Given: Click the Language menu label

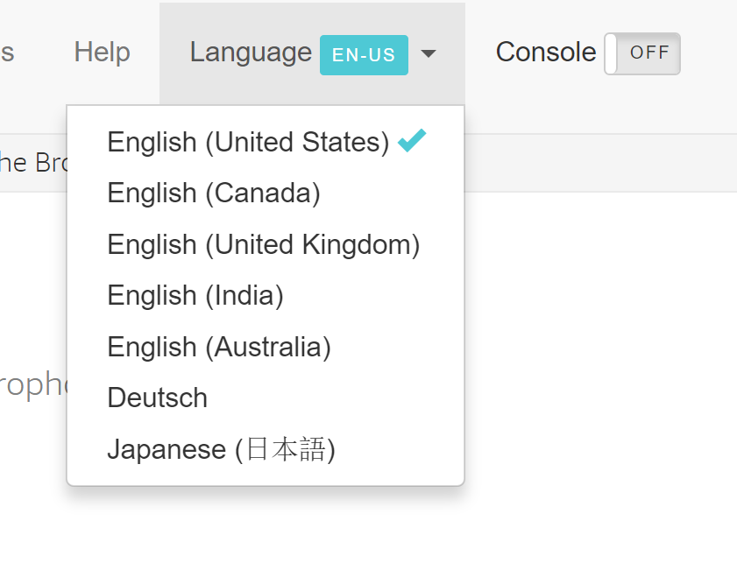Looking at the screenshot, I should (x=250, y=53).
